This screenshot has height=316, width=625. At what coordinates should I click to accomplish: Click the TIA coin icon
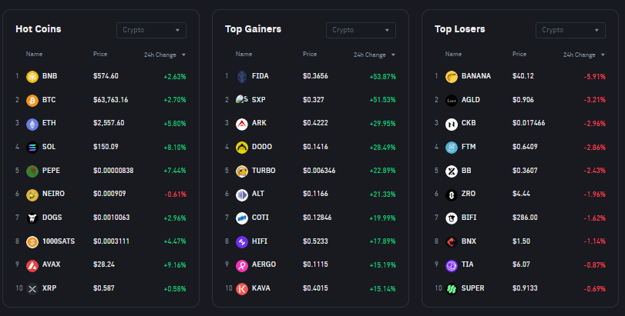coord(452,265)
